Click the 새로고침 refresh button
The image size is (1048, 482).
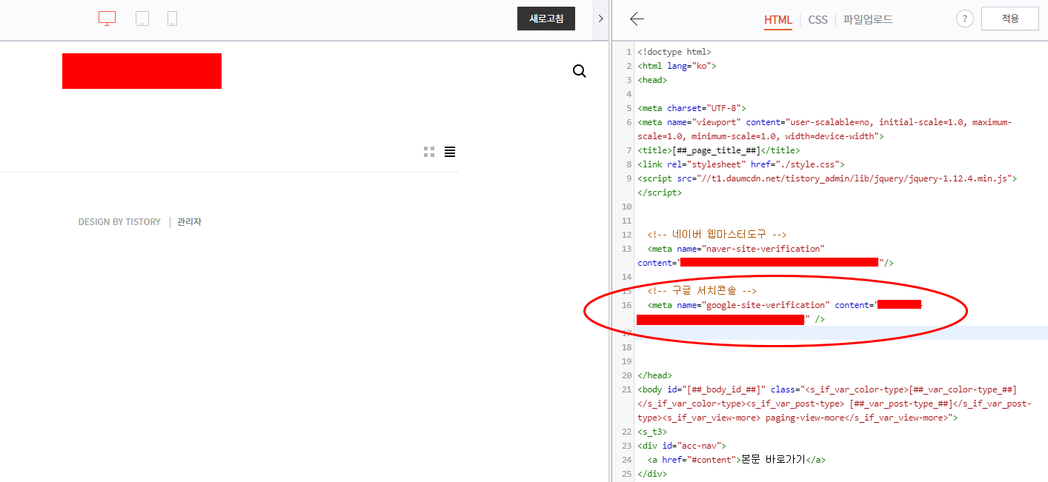click(x=546, y=19)
